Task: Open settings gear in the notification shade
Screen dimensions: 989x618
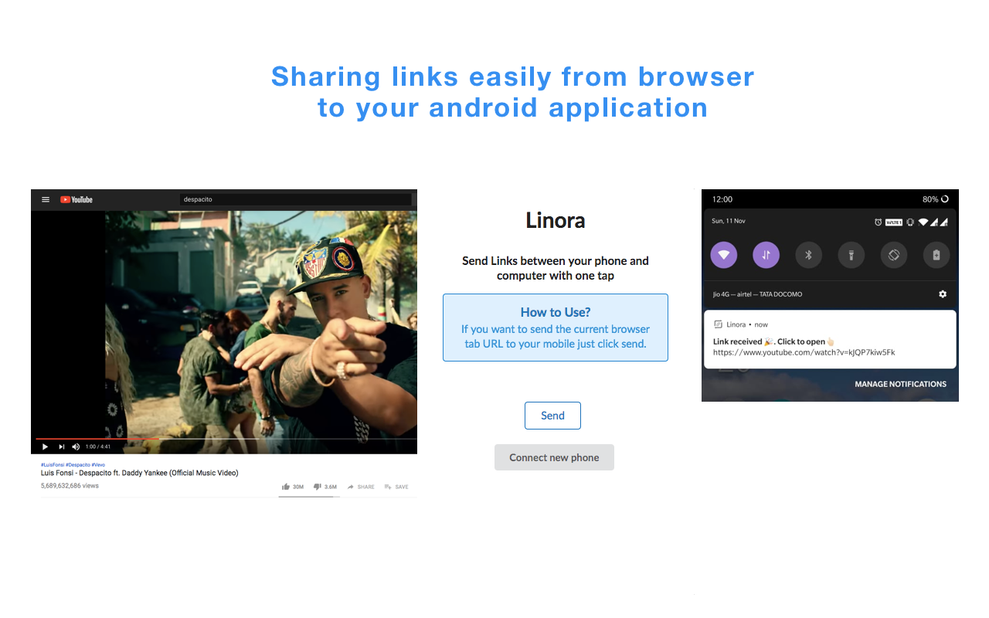Action: coord(943,294)
